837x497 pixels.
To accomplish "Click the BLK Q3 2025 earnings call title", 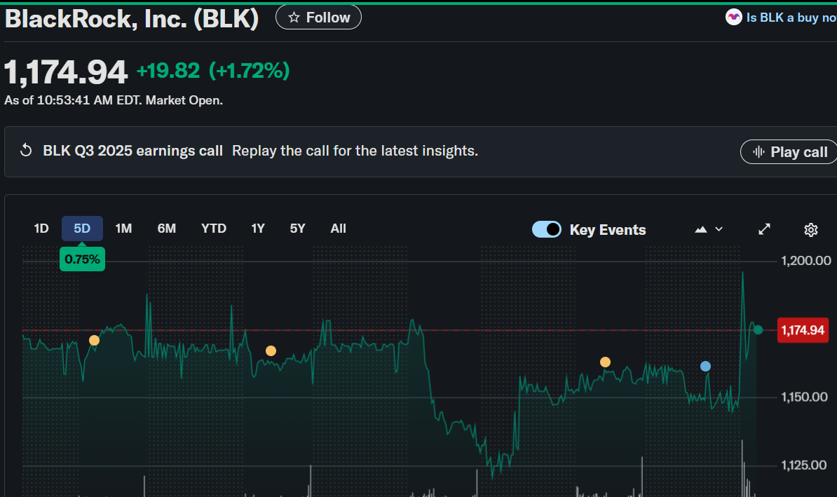I will (133, 151).
